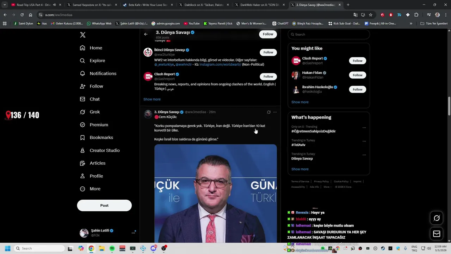This screenshot has width=451, height=254.
Task: Click the Profile sidebar icon
Action: [x=82, y=176]
